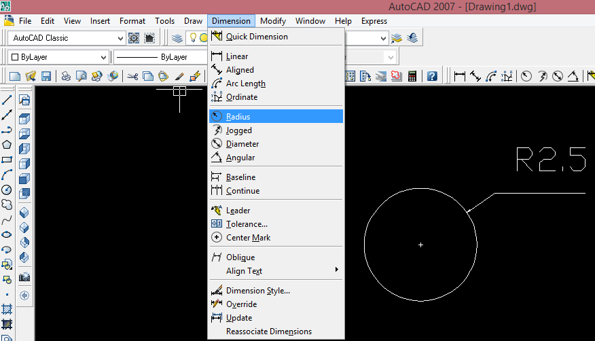Click Radius dimension icon on Dimension toolbar
The width and height of the screenshot is (595, 341).
[526, 76]
